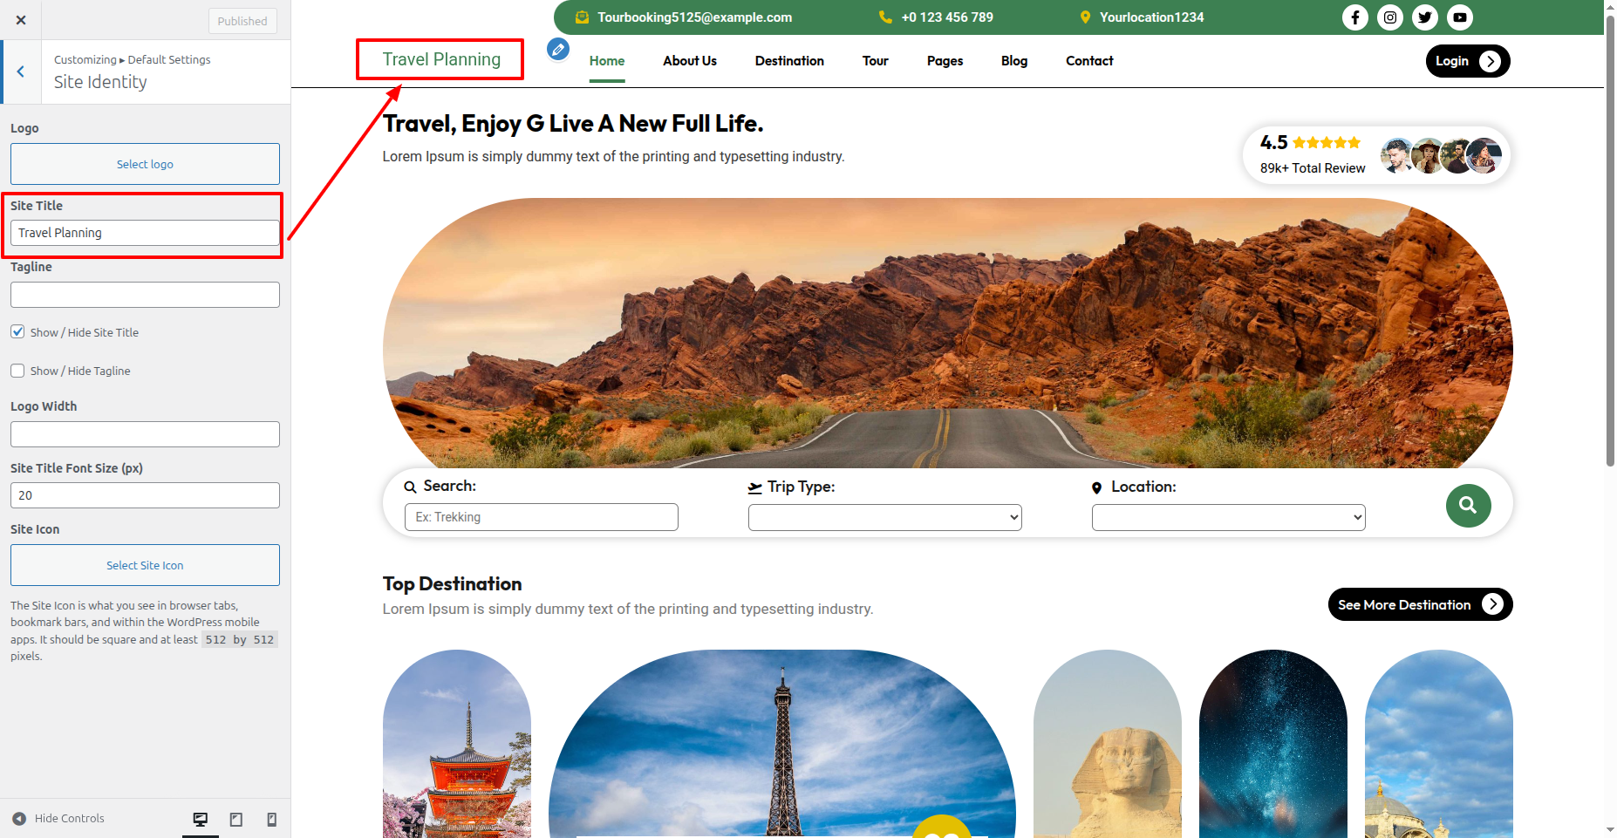Click the green search magnifier button
The width and height of the screenshot is (1617, 838).
[1468, 506]
